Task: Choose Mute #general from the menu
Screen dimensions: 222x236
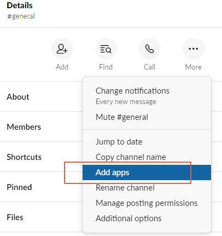Action: tap(147, 117)
